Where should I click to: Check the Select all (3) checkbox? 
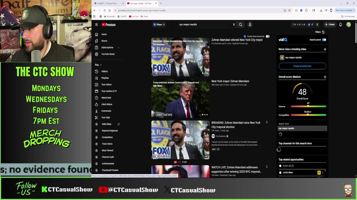click(280, 166)
